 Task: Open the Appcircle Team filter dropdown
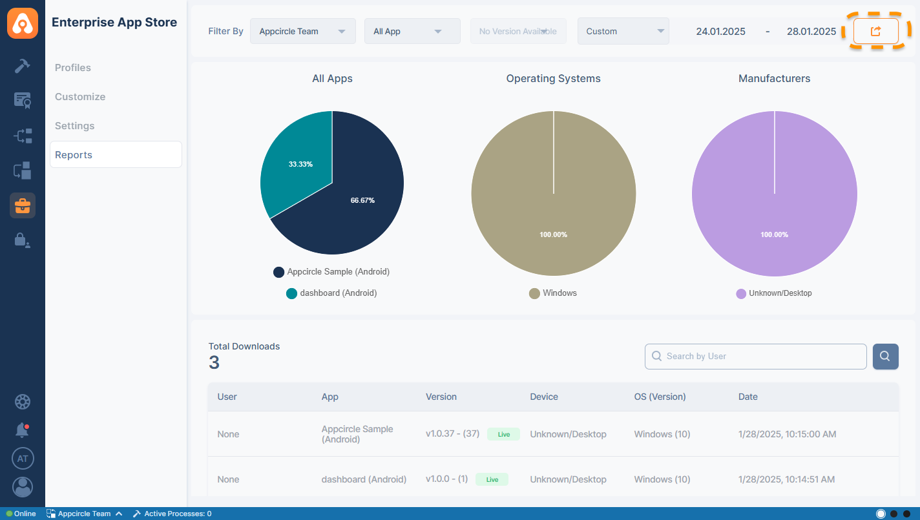click(302, 31)
